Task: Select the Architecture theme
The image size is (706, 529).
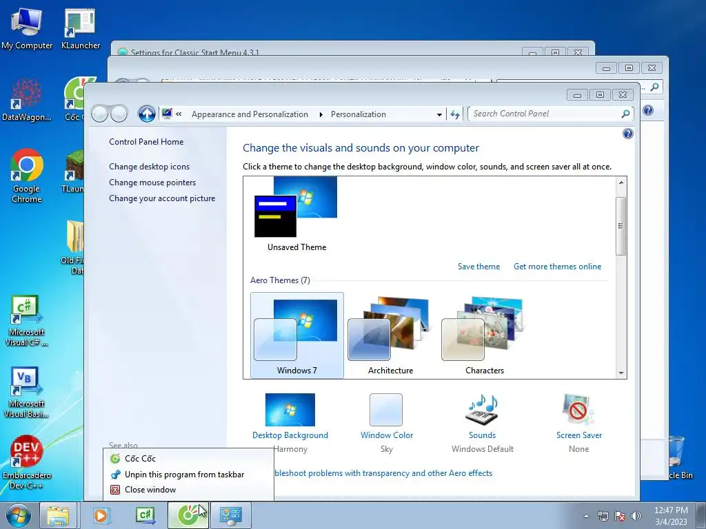Action: point(390,335)
